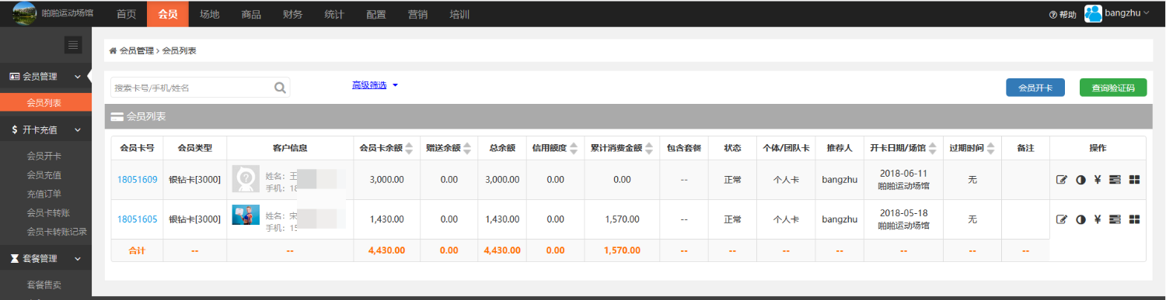
Task: Open the 商品 top menu
Action: coord(251,14)
